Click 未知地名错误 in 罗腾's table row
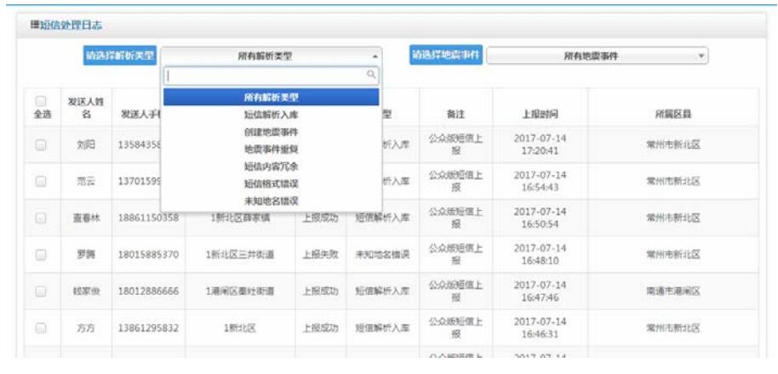 pyautogui.click(x=382, y=255)
